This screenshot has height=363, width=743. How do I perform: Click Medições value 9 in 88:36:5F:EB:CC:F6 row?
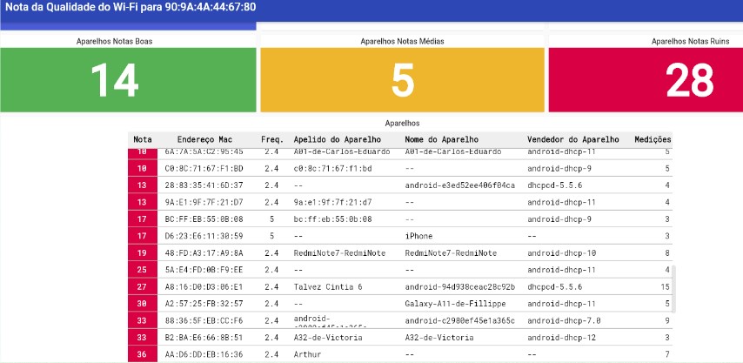point(667,321)
